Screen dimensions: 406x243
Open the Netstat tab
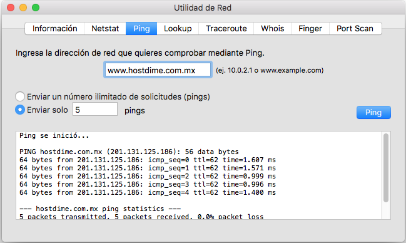105,29
